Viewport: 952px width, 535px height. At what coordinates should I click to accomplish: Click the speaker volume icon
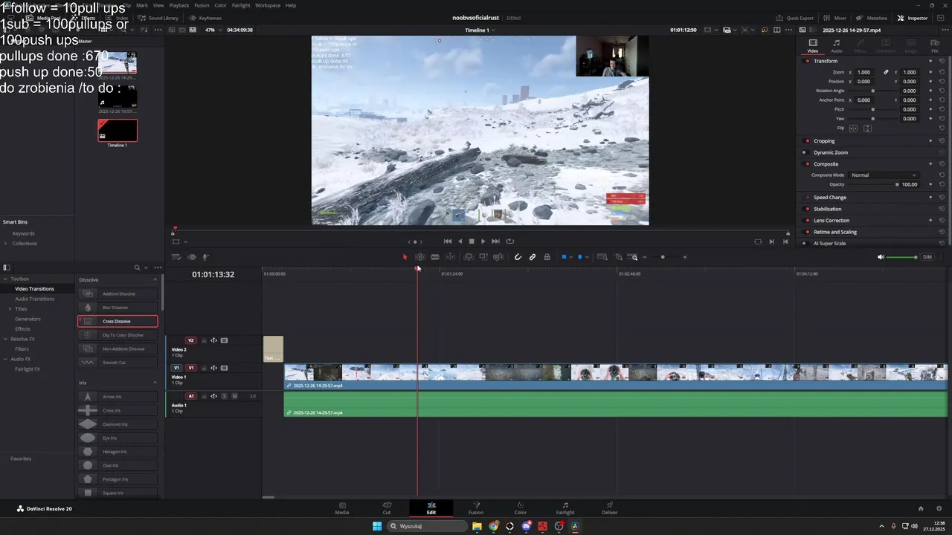pyautogui.click(x=881, y=257)
